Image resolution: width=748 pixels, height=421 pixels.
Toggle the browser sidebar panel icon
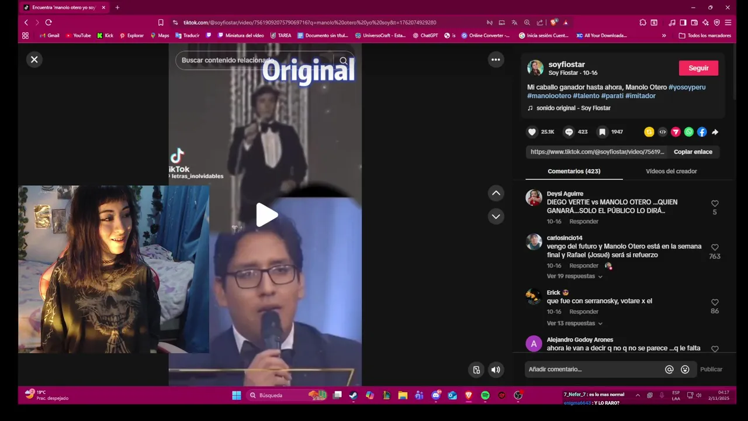pyautogui.click(x=683, y=22)
